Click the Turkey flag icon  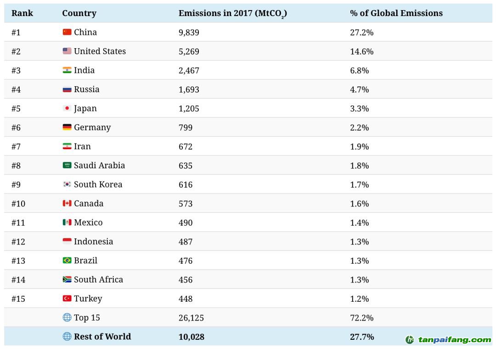tap(67, 299)
